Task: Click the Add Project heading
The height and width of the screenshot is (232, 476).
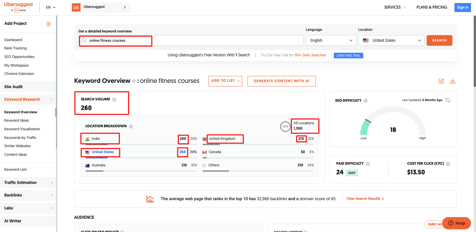Action: pyautogui.click(x=16, y=24)
